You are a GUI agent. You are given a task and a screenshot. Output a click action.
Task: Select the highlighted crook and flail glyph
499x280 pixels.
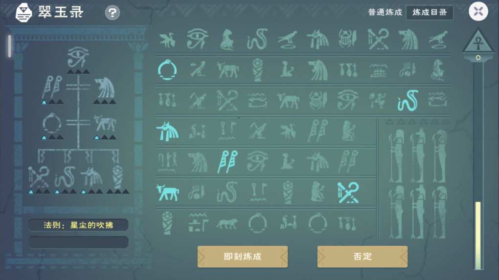348,192
